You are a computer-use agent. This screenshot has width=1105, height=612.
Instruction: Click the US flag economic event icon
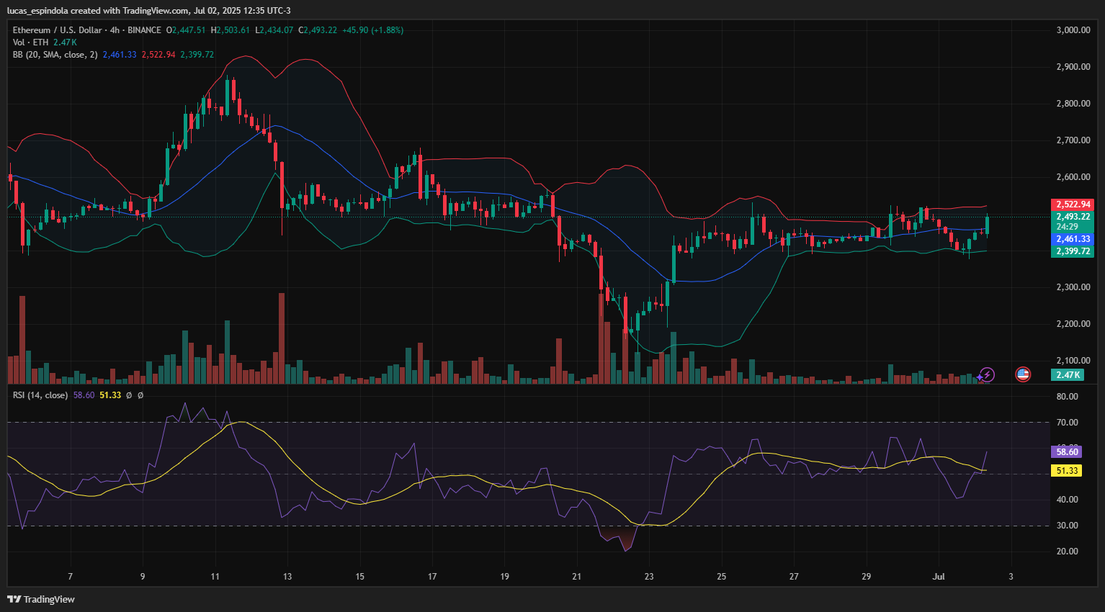point(1022,374)
